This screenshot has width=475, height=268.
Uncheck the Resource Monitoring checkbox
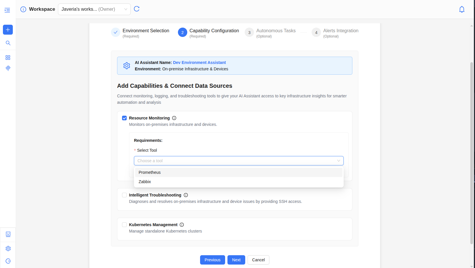124,118
